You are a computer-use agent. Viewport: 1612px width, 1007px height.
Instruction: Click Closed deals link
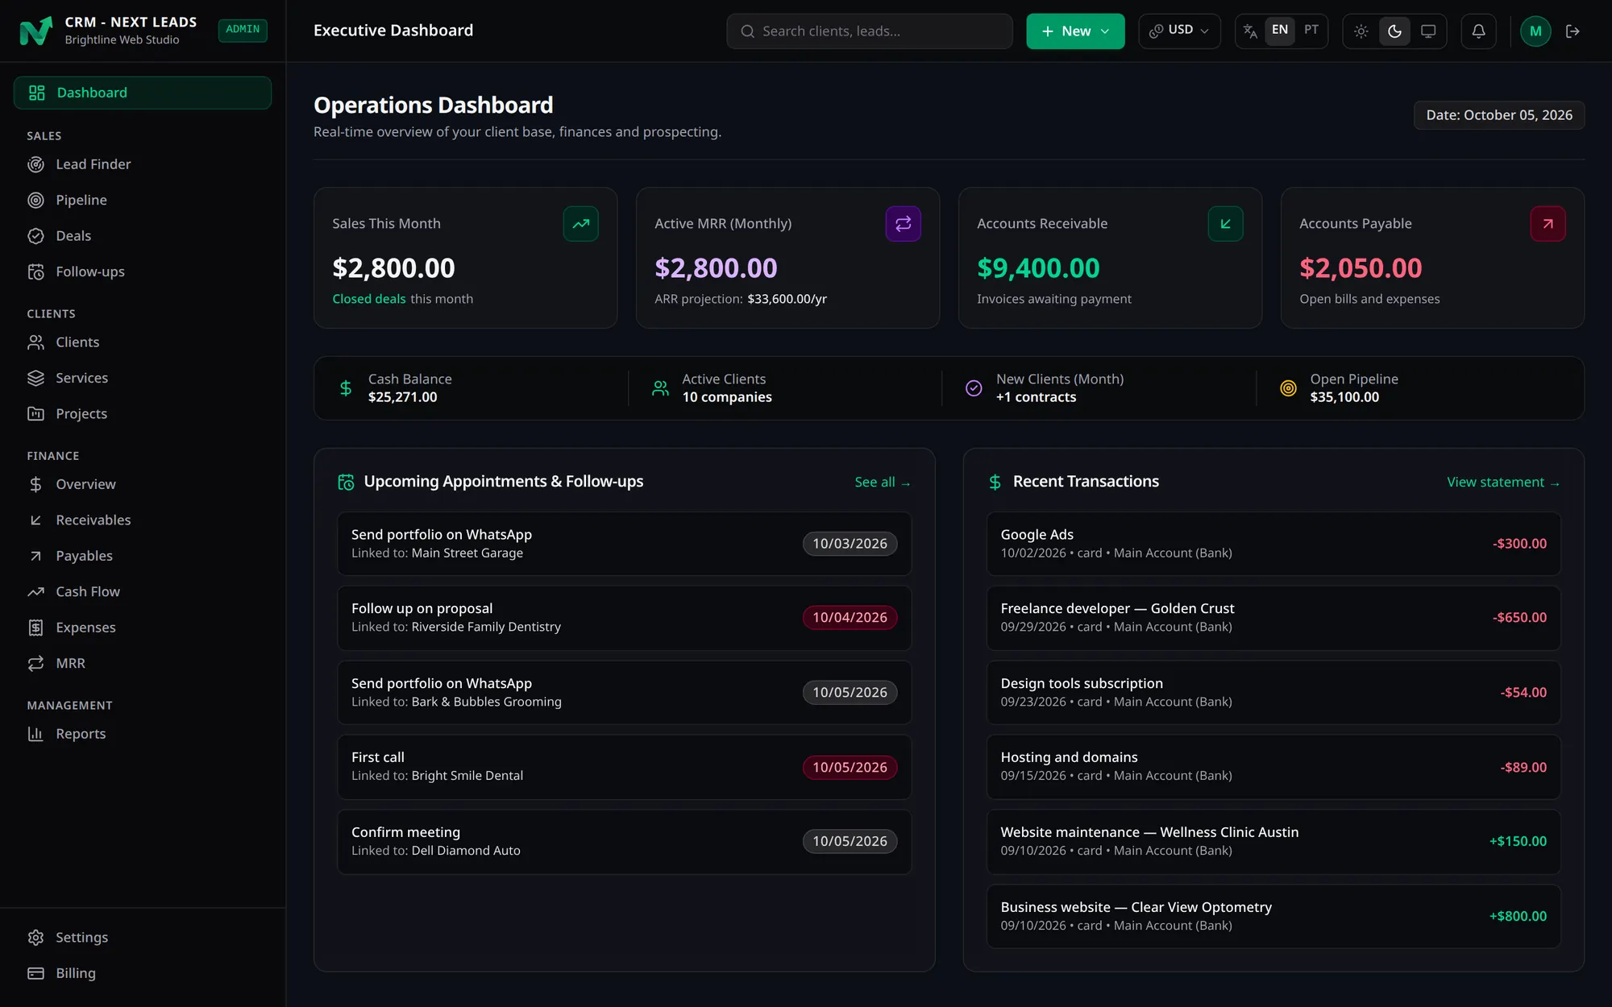tap(369, 299)
